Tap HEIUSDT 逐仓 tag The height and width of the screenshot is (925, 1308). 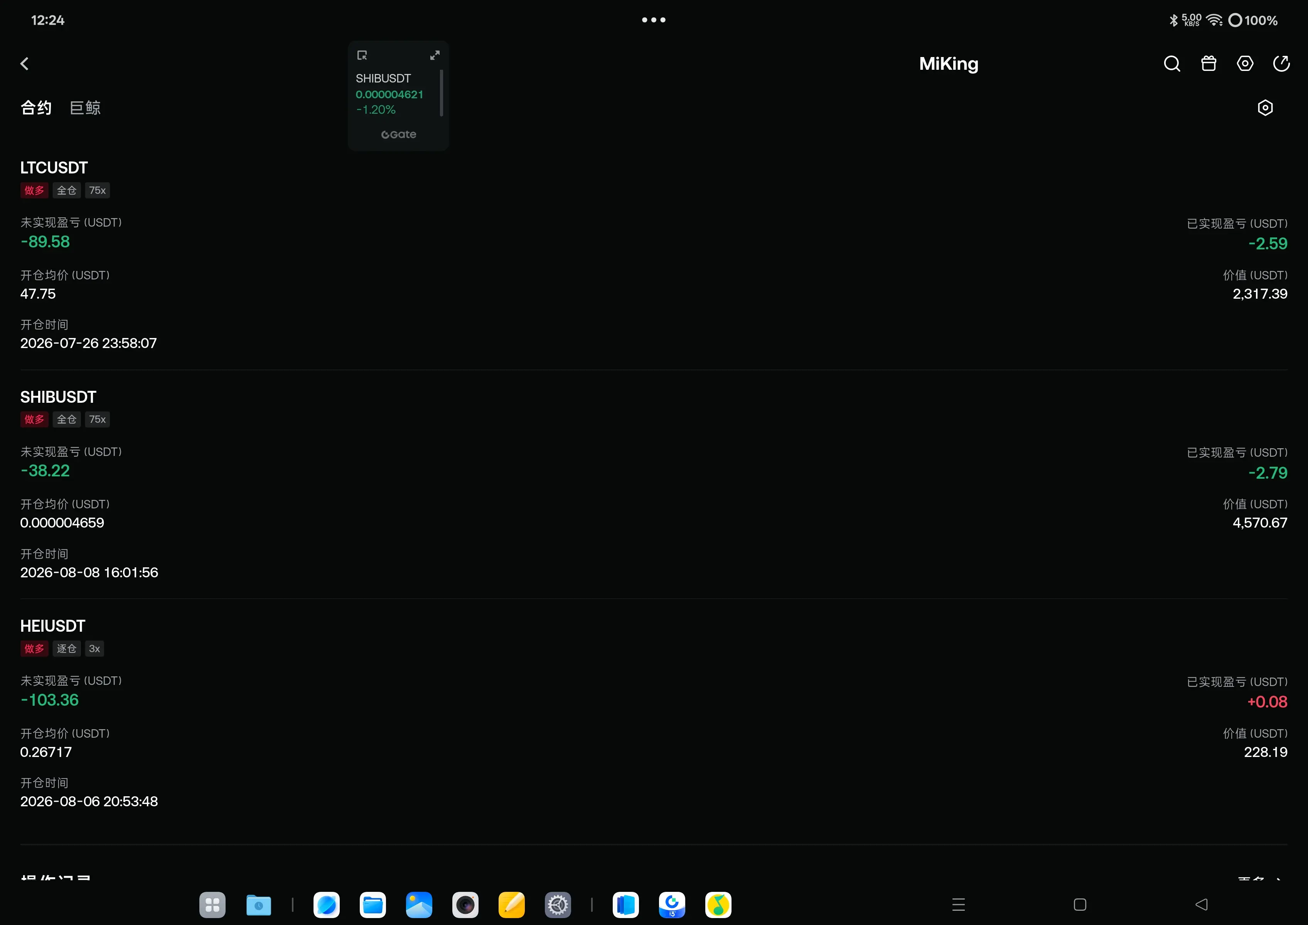point(67,648)
